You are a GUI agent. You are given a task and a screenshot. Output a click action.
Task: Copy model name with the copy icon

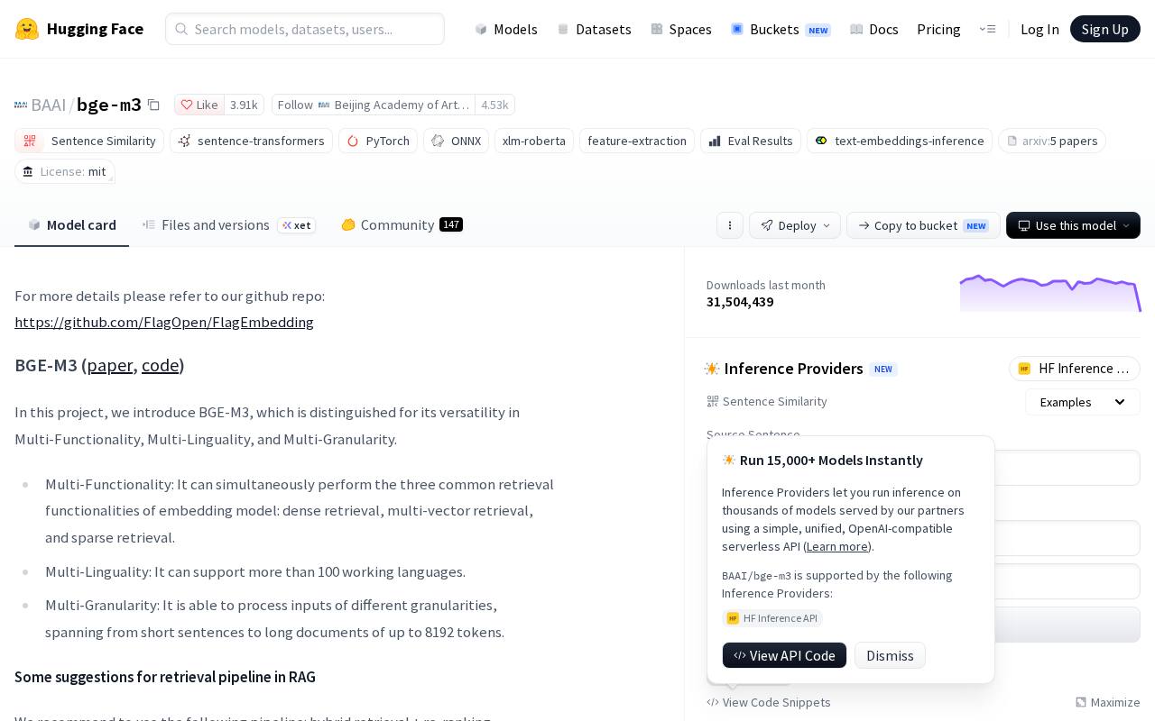[153, 105]
